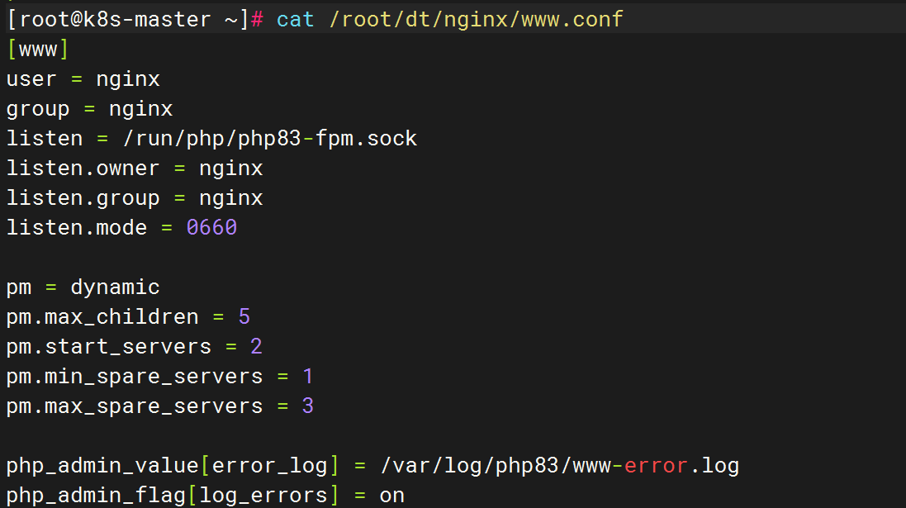
Task: Click the line "group = nginx"
Action: (x=89, y=109)
